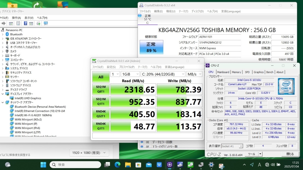The height and width of the screenshot is (170, 303).
Task: Open the 1920 × 1080 (推奨) resolution dropdown
Action: [89, 153]
